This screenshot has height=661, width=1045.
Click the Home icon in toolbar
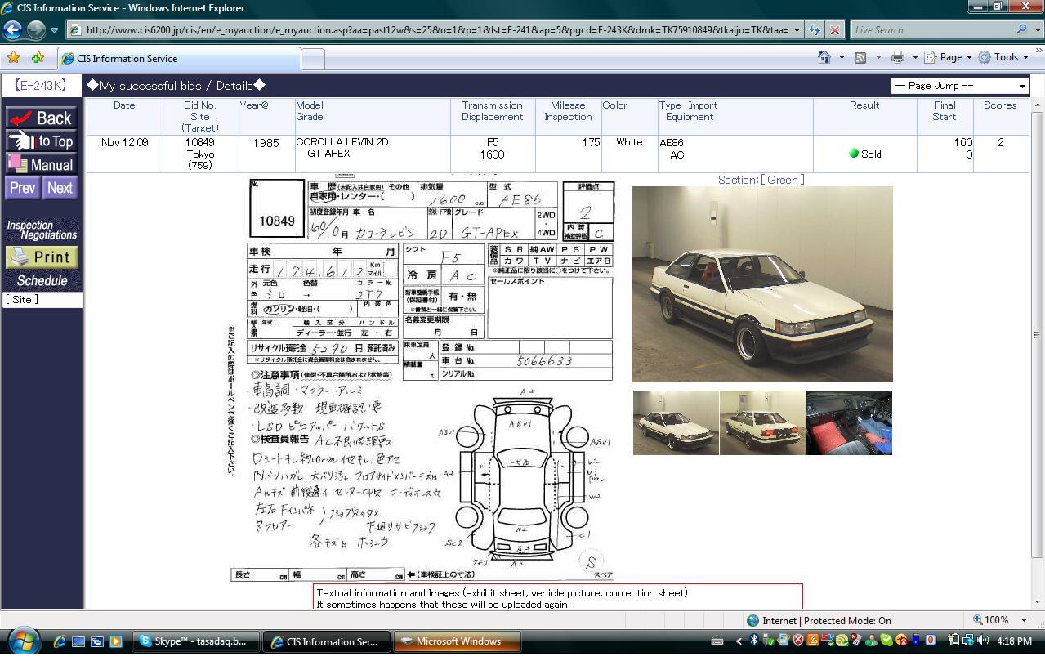pos(825,57)
